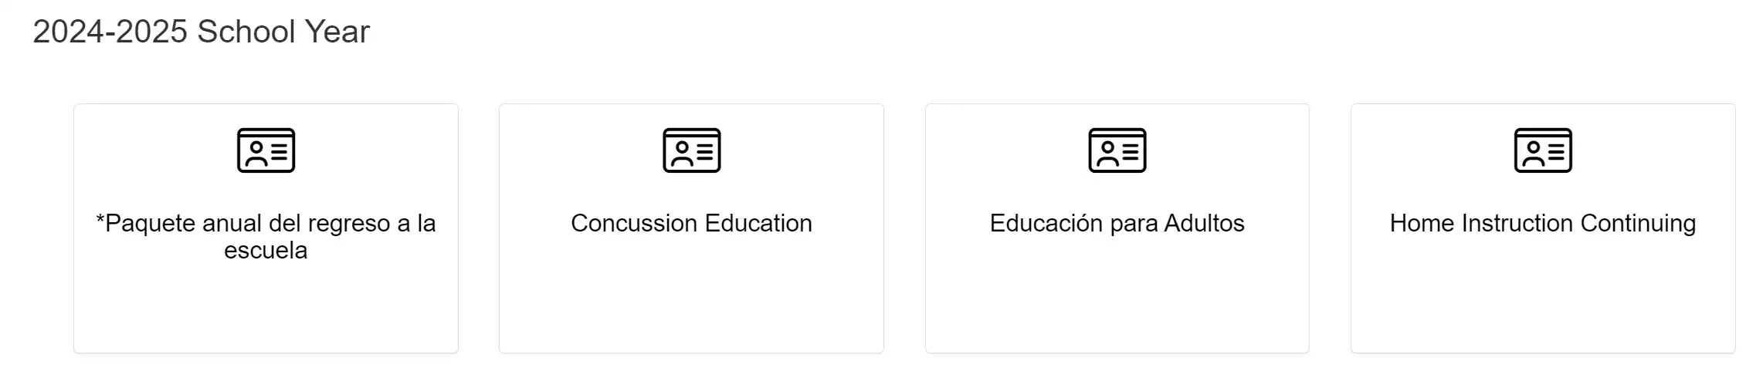Screen dimensions: 1763x375
Task: Open the Concussion Education form link
Action: pyautogui.click(x=691, y=224)
